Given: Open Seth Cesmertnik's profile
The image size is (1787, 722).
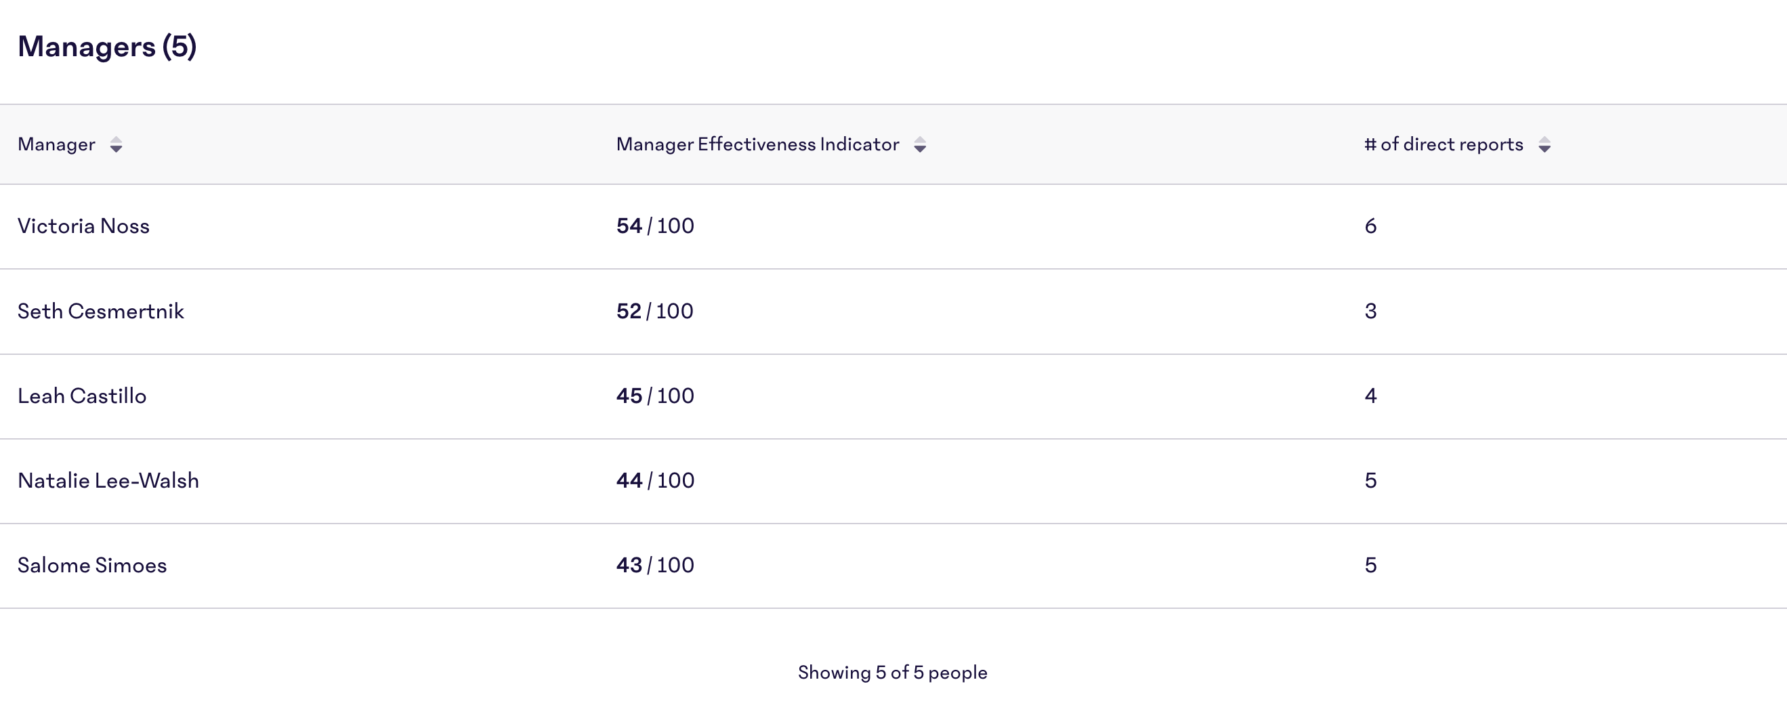Looking at the screenshot, I should [x=102, y=311].
